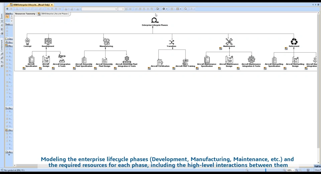
Task: Click the vertical scrollbar up arrow
Action: [318, 13]
